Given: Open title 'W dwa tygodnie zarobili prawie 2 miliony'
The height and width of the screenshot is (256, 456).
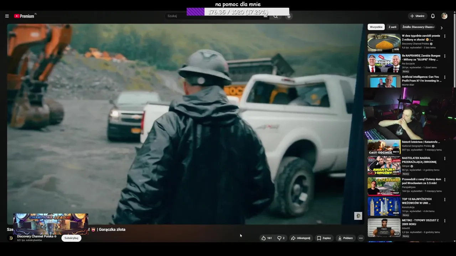Looking at the screenshot, I should [x=421, y=38].
